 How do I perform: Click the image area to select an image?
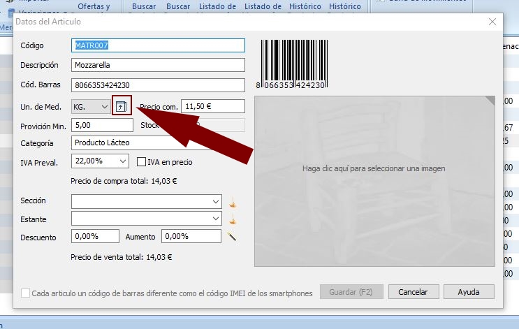(x=374, y=181)
